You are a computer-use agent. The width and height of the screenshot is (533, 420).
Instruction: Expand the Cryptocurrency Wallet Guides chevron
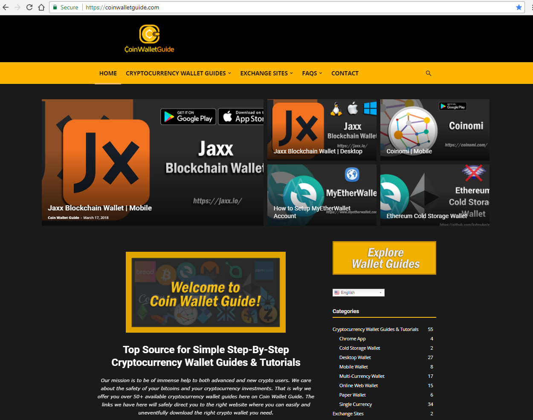coord(229,73)
